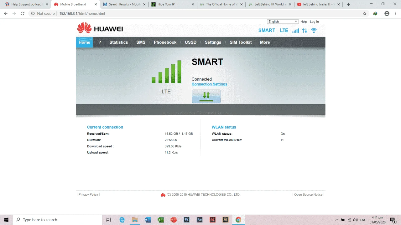Open File Explorer from the taskbar
The height and width of the screenshot is (225, 401).
coord(135,220)
